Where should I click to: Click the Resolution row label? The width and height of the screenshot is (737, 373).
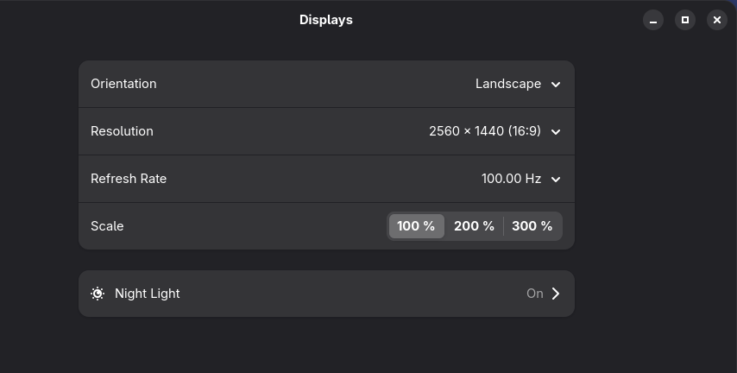(122, 131)
